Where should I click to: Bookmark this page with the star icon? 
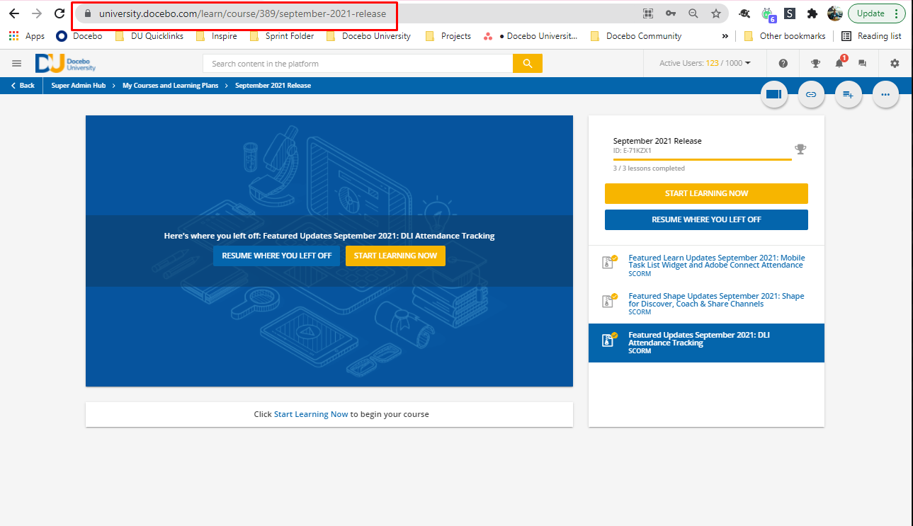coord(716,13)
